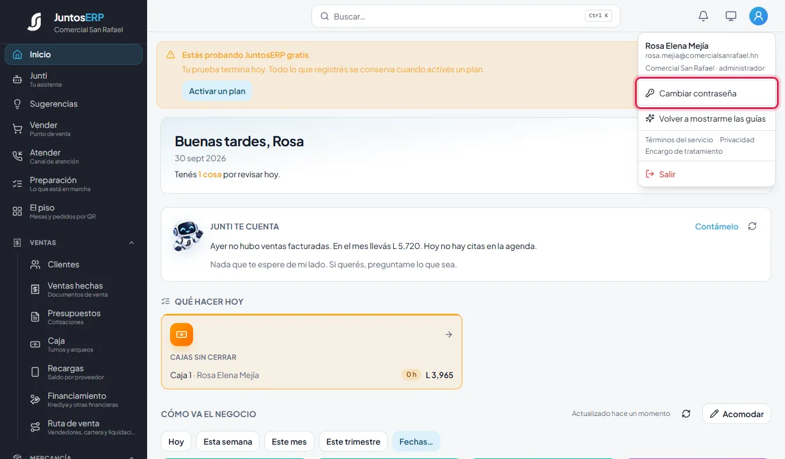The image size is (785, 459).
Task: Click the refresh icon in Junti te cuenta card
Action: tap(752, 226)
